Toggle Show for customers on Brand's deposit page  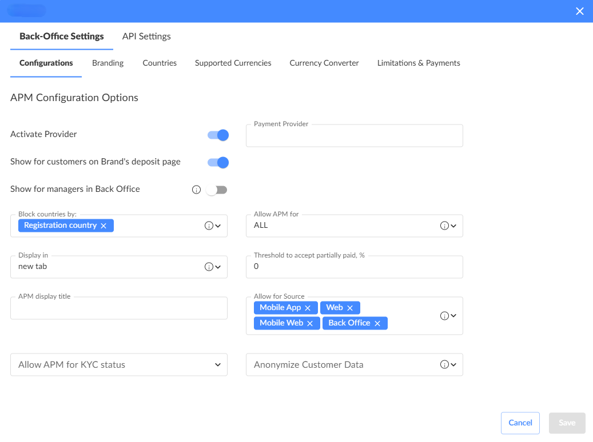(218, 163)
